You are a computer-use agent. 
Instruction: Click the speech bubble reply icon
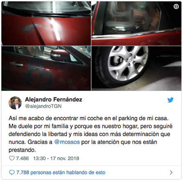[12, 172]
